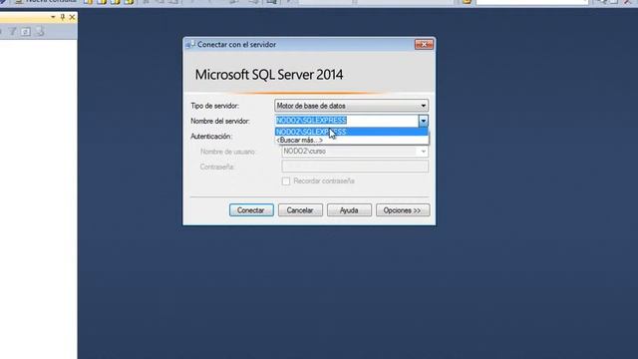Select NODO2\SQLEXPRESS from the server list
The height and width of the screenshot is (359, 638).
(351, 132)
